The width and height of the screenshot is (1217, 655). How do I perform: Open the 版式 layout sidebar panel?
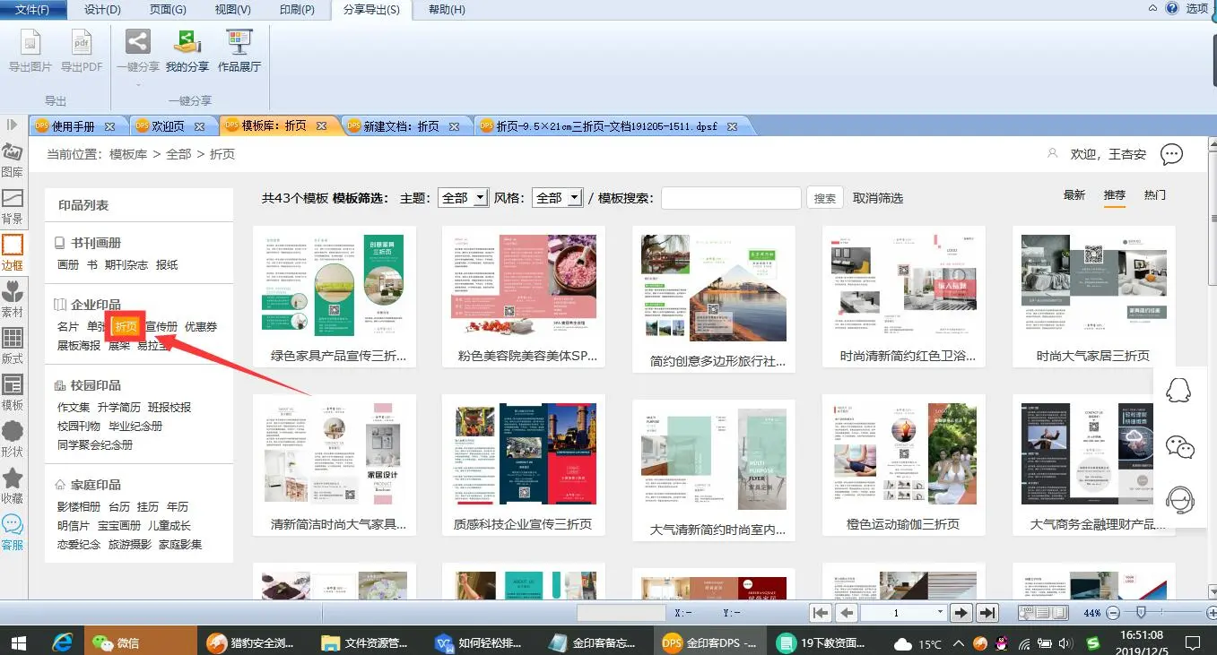pyautogui.click(x=13, y=346)
